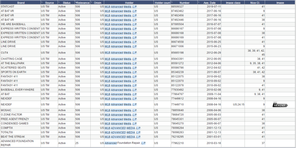
Task: Click application date 2001-03-01
Action: (214, 137)
